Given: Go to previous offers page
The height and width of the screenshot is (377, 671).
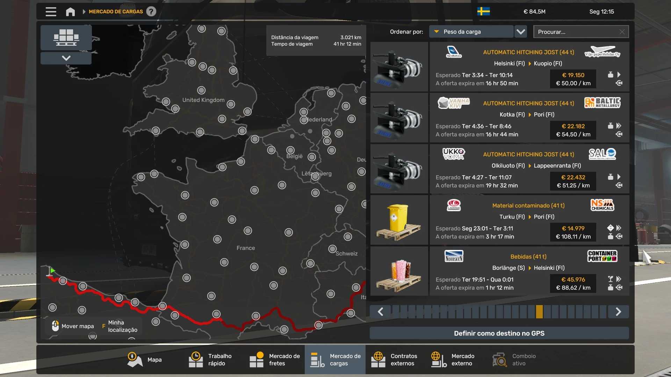Looking at the screenshot, I should 381,312.
